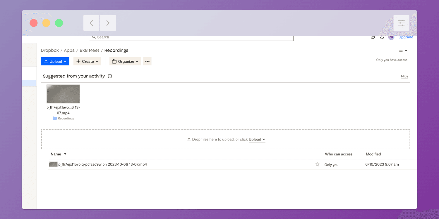The image size is (439, 219).
Task: Open the notifications bell
Action: click(382, 37)
